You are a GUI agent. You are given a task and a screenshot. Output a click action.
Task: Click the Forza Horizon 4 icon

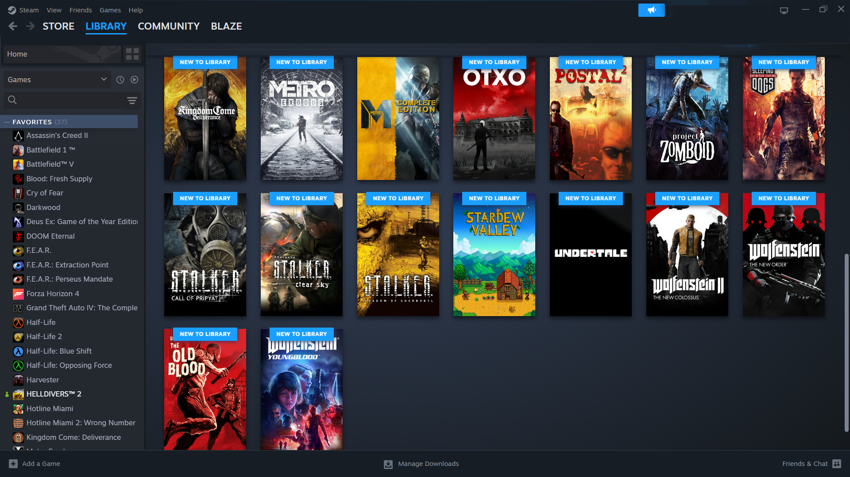[x=18, y=294]
